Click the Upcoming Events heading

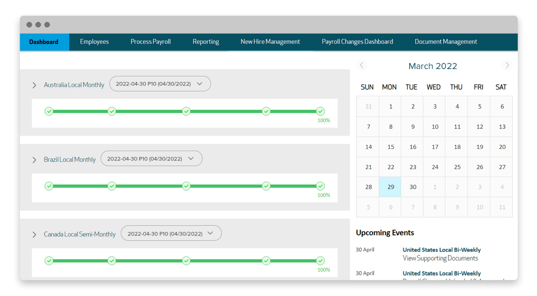(x=385, y=233)
